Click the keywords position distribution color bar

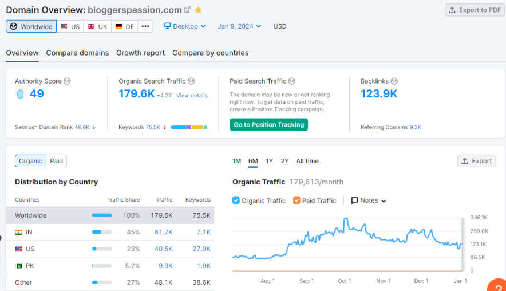189,127
